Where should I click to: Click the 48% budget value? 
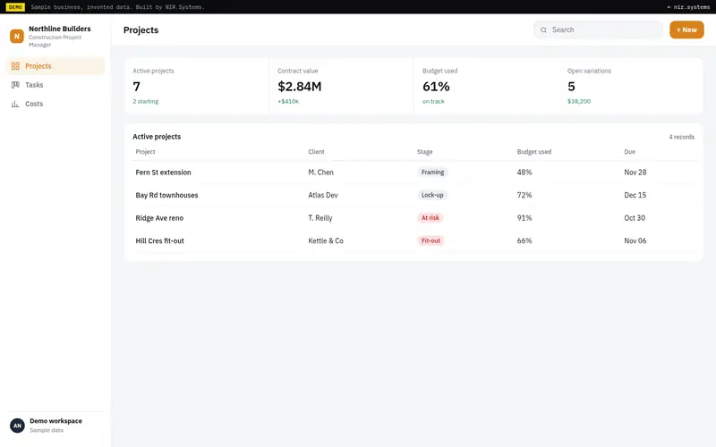pyautogui.click(x=524, y=173)
